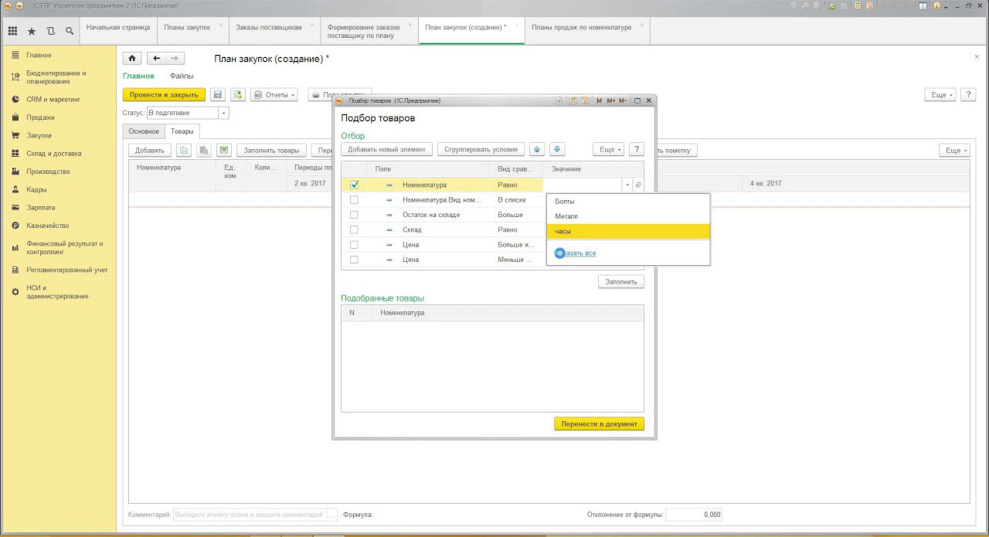Viewport: 989px width, 537px height.
Task: Save the document with the floppy disk icon
Action: point(218,95)
